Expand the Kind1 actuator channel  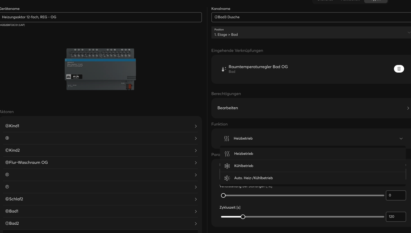coord(101,126)
